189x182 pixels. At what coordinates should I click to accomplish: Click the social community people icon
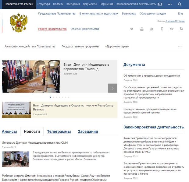tap(152, 29)
